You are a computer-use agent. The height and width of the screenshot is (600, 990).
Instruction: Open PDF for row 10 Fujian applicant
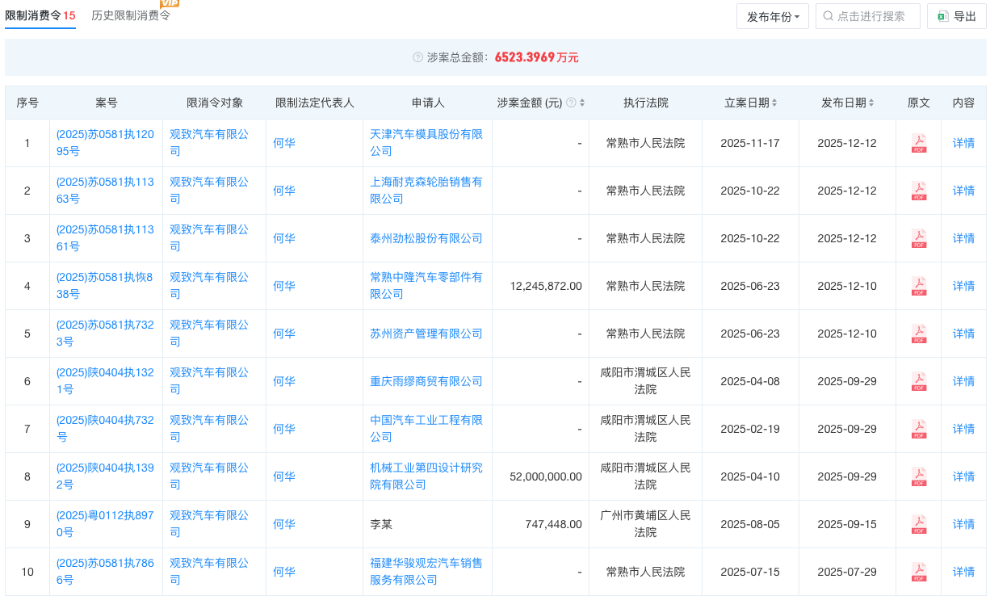tap(918, 572)
